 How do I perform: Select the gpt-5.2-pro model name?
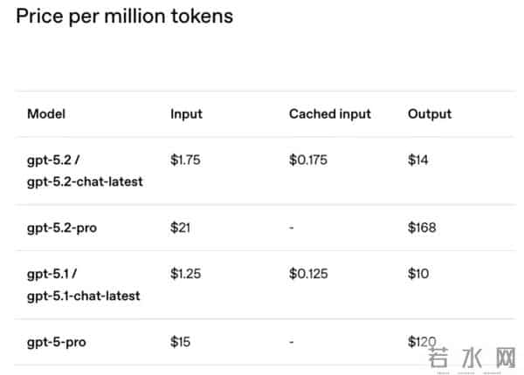pyautogui.click(x=62, y=228)
